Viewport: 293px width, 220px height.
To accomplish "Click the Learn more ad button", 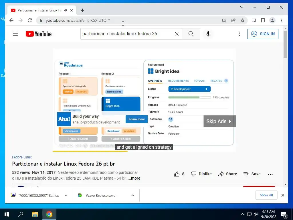I will click(136, 119).
